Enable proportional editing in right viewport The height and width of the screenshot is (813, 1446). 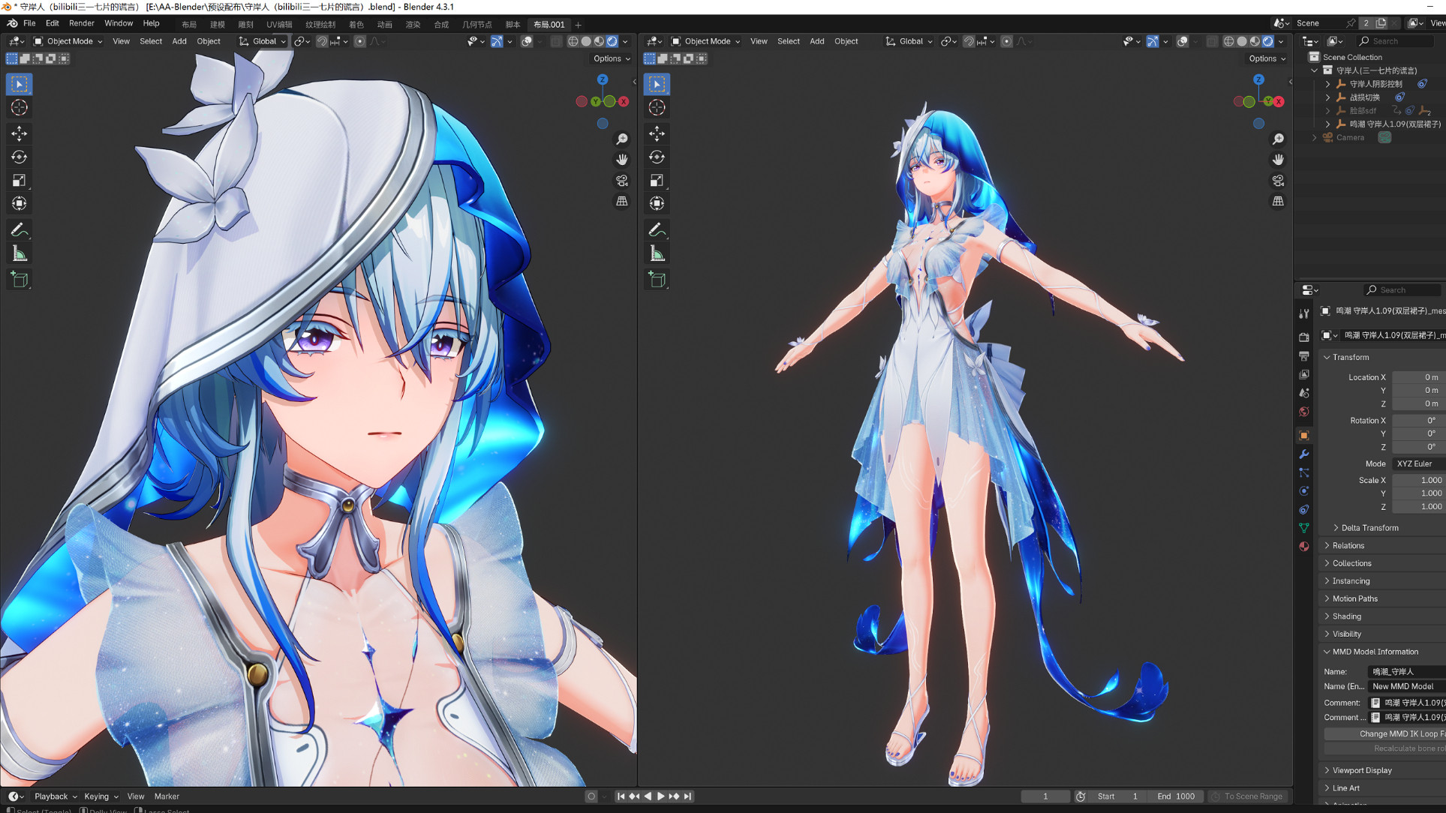click(1006, 41)
